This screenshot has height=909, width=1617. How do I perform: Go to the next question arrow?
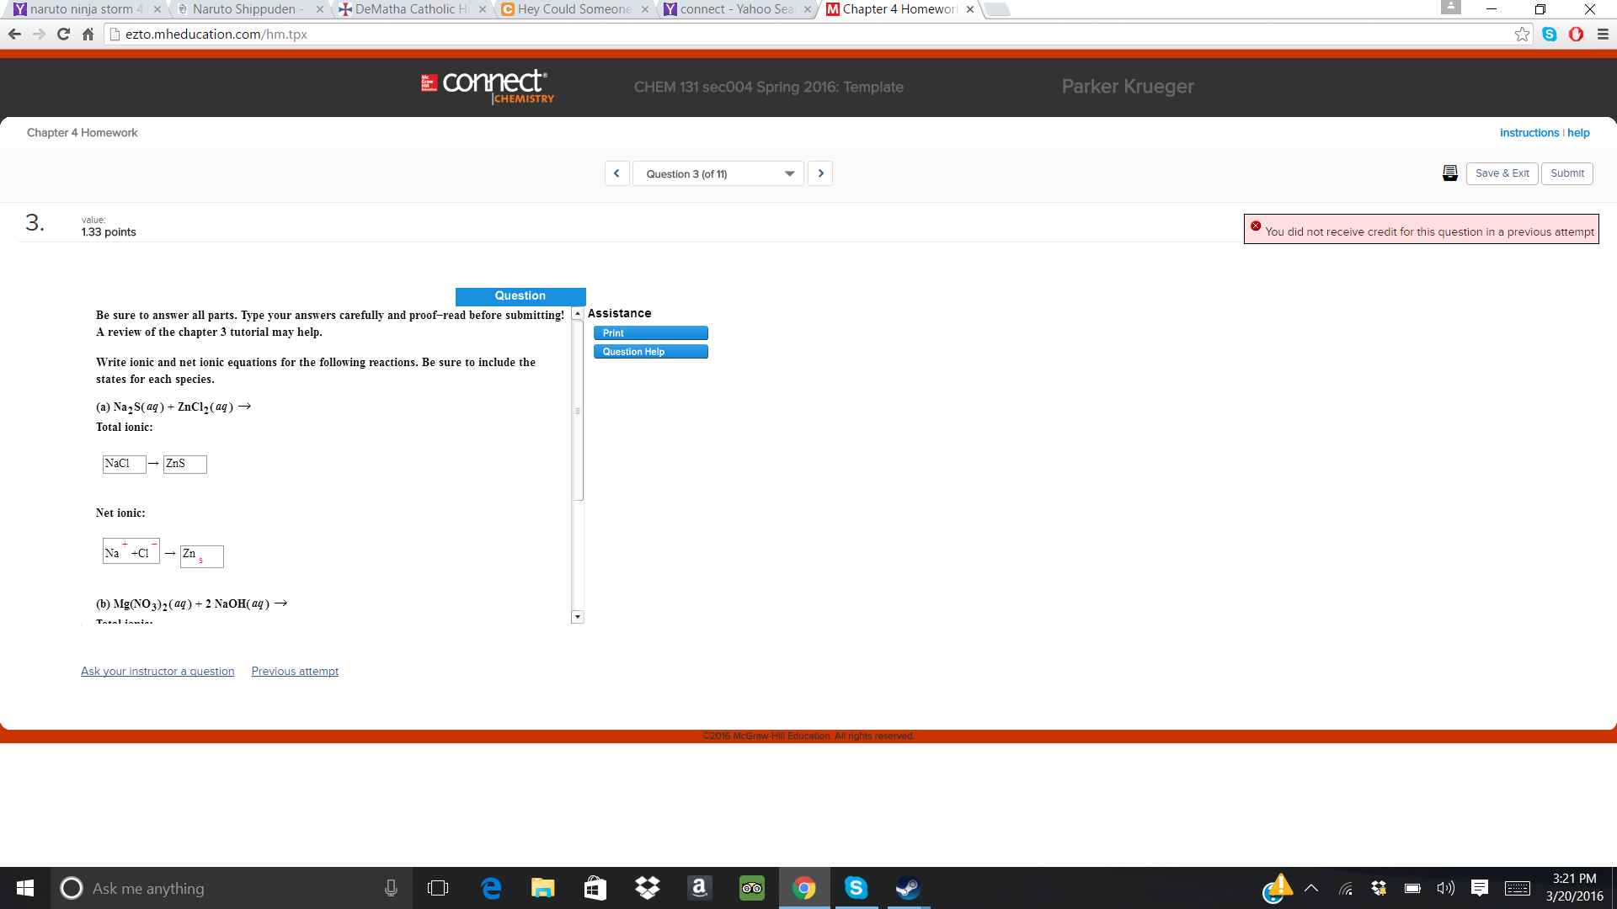pyautogui.click(x=820, y=173)
